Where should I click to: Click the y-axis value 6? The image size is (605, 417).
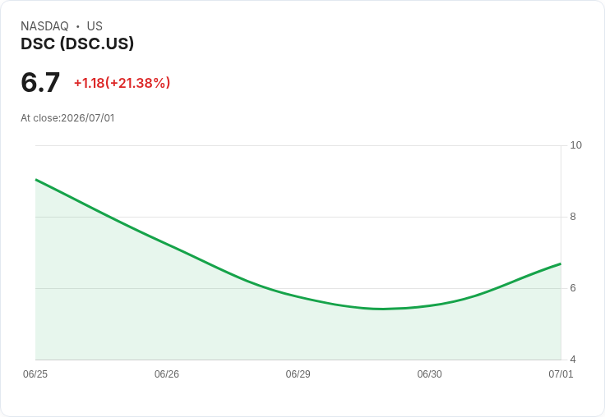[x=573, y=288]
